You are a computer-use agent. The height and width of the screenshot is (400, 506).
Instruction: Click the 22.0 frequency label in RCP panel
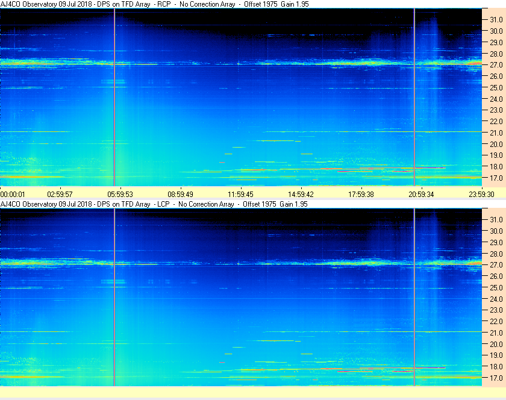(496, 122)
